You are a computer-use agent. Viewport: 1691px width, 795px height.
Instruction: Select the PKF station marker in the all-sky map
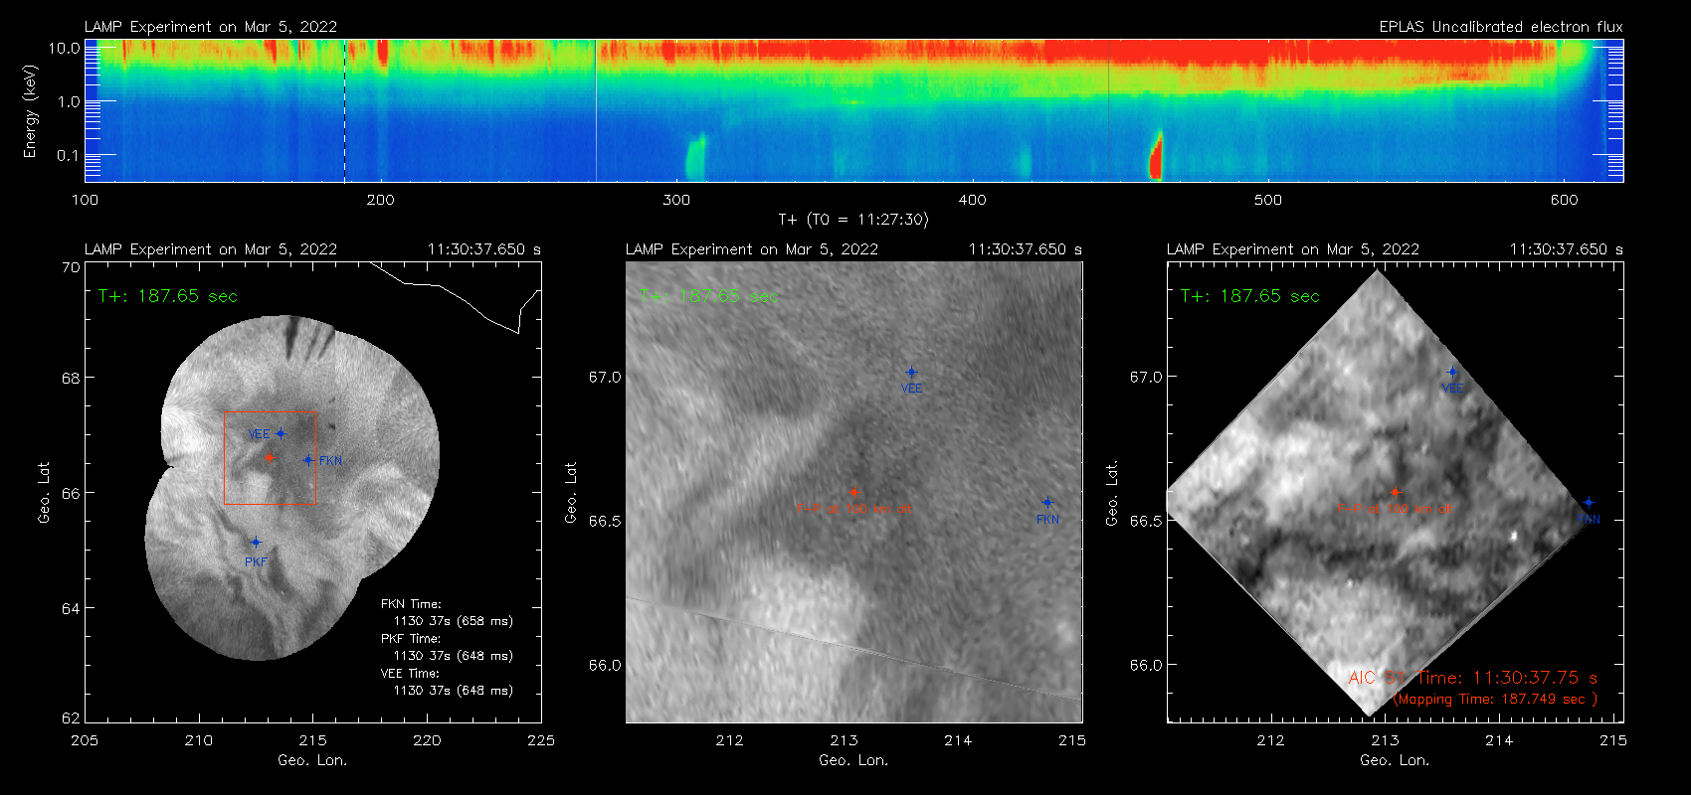point(256,543)
